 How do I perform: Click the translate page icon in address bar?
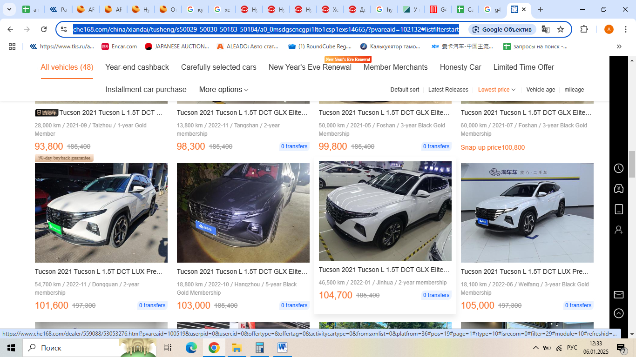[545, 29]
